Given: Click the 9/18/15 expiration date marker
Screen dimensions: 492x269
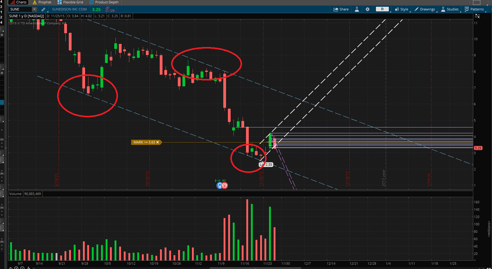Looking at the screenshot, I should [x=57, y=180].
